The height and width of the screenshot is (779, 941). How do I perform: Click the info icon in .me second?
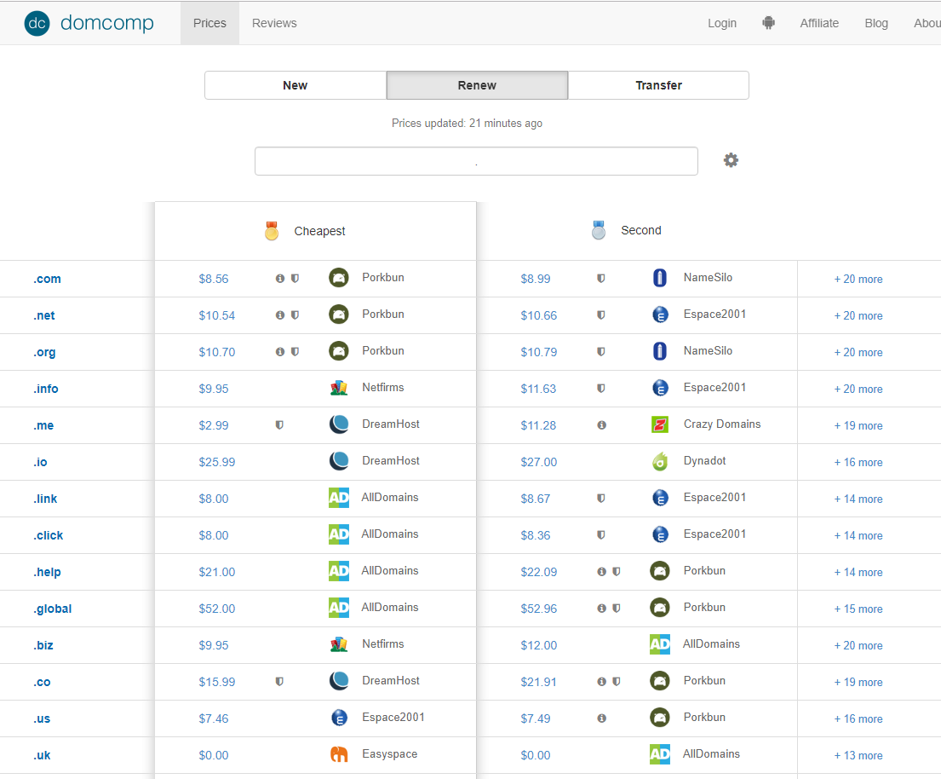pos(601,424)
